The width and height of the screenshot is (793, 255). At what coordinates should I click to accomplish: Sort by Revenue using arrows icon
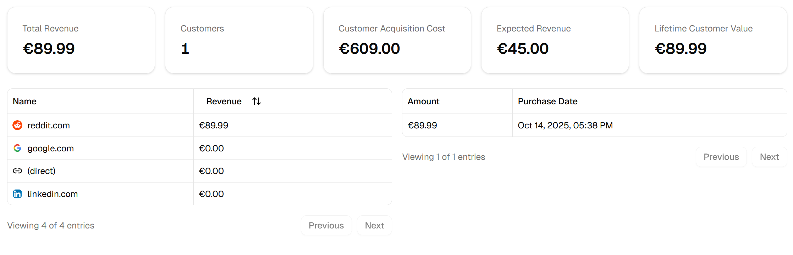click(x=257, y=102)
